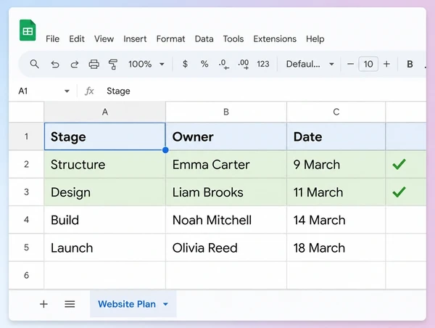Viewport: 435px width, 328px height.
Task: Select the 18 March cell
Action: (336, 247)
